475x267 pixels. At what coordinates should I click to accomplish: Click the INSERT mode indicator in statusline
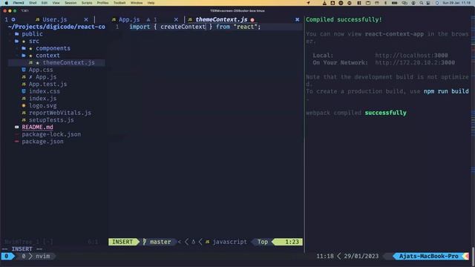(x=122, y=242)
